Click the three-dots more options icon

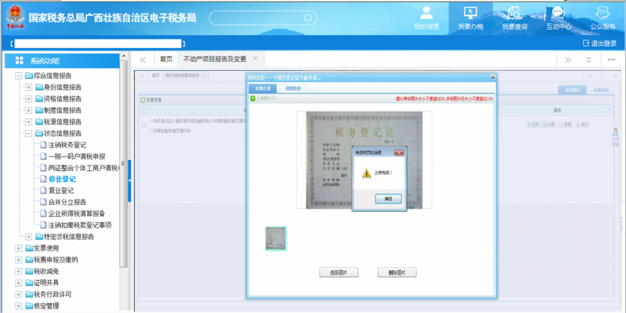(611, 59)
